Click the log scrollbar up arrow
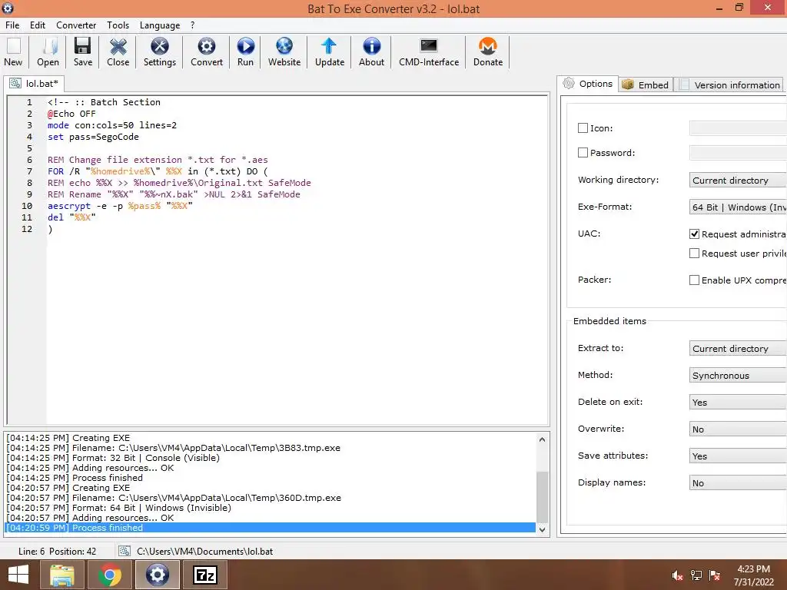 pos(542,439)
